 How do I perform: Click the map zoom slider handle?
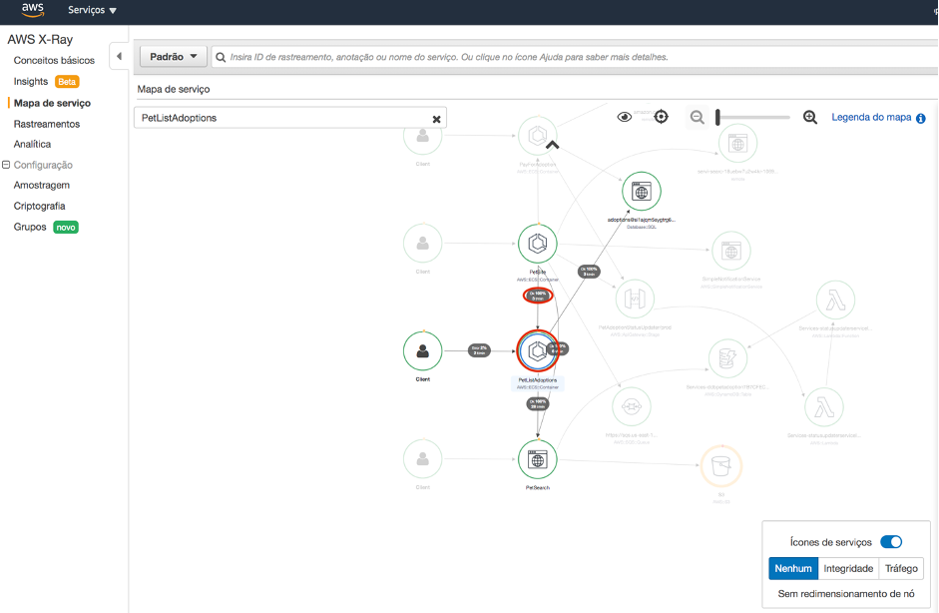point(717,118)
